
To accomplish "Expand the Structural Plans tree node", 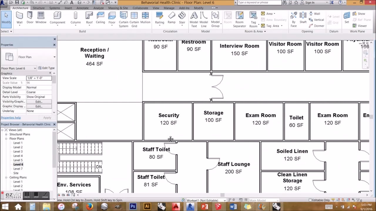I will click(6, 134).
